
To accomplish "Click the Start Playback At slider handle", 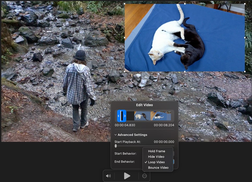I will tap(116, 146).
